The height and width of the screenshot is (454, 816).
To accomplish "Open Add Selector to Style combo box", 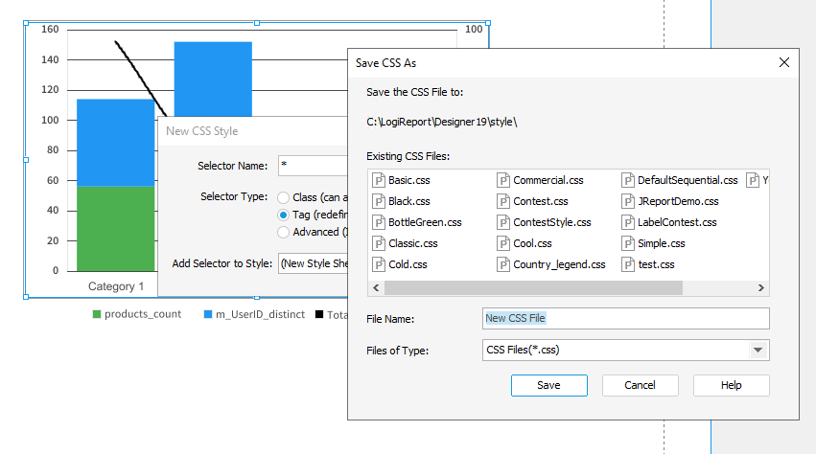I will click(313, 263).
